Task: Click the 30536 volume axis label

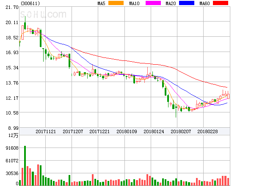Action: 12,174
